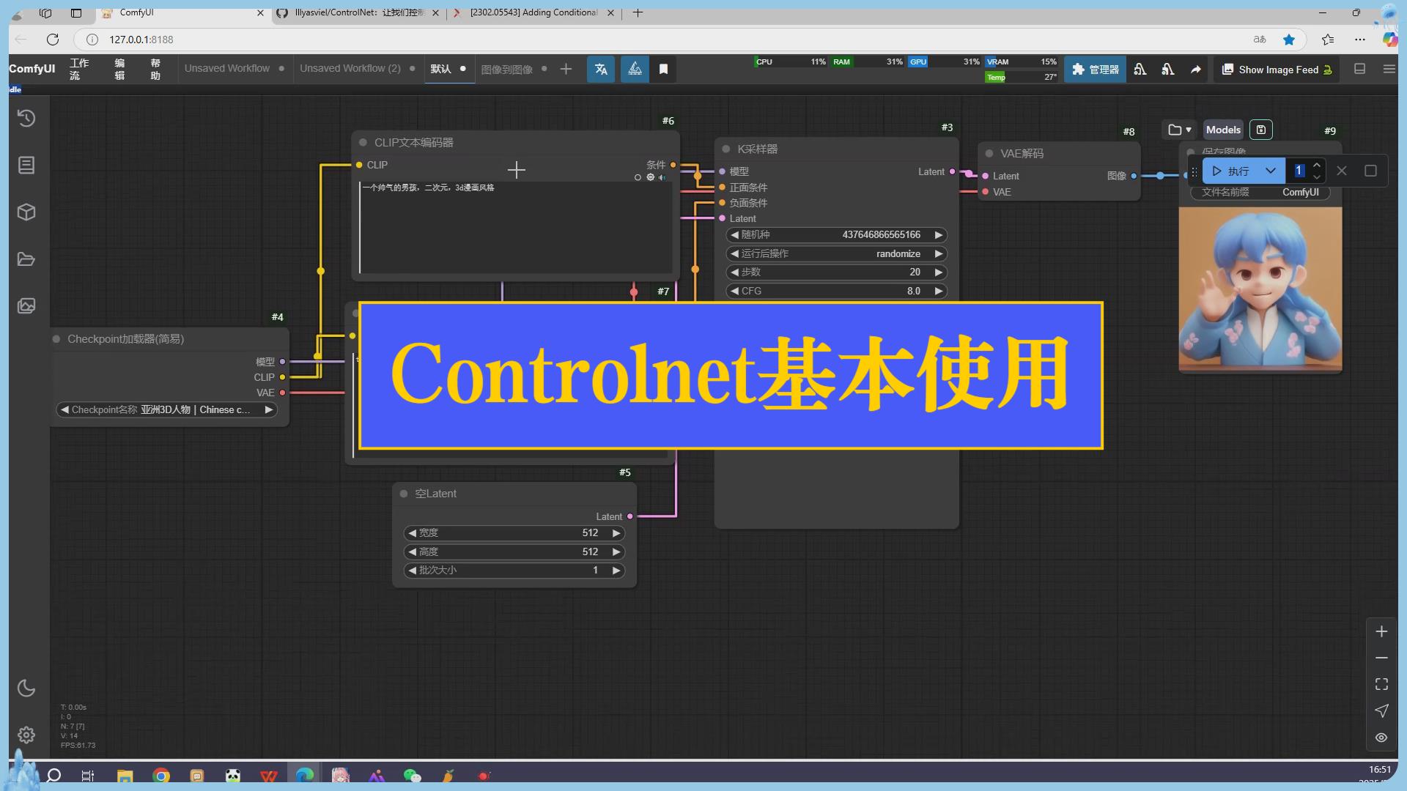The width and height of the screenshot is (1407, 791).
Task: Switch to ControlNet GitHub browser tab
Action: tap(359, 12)
